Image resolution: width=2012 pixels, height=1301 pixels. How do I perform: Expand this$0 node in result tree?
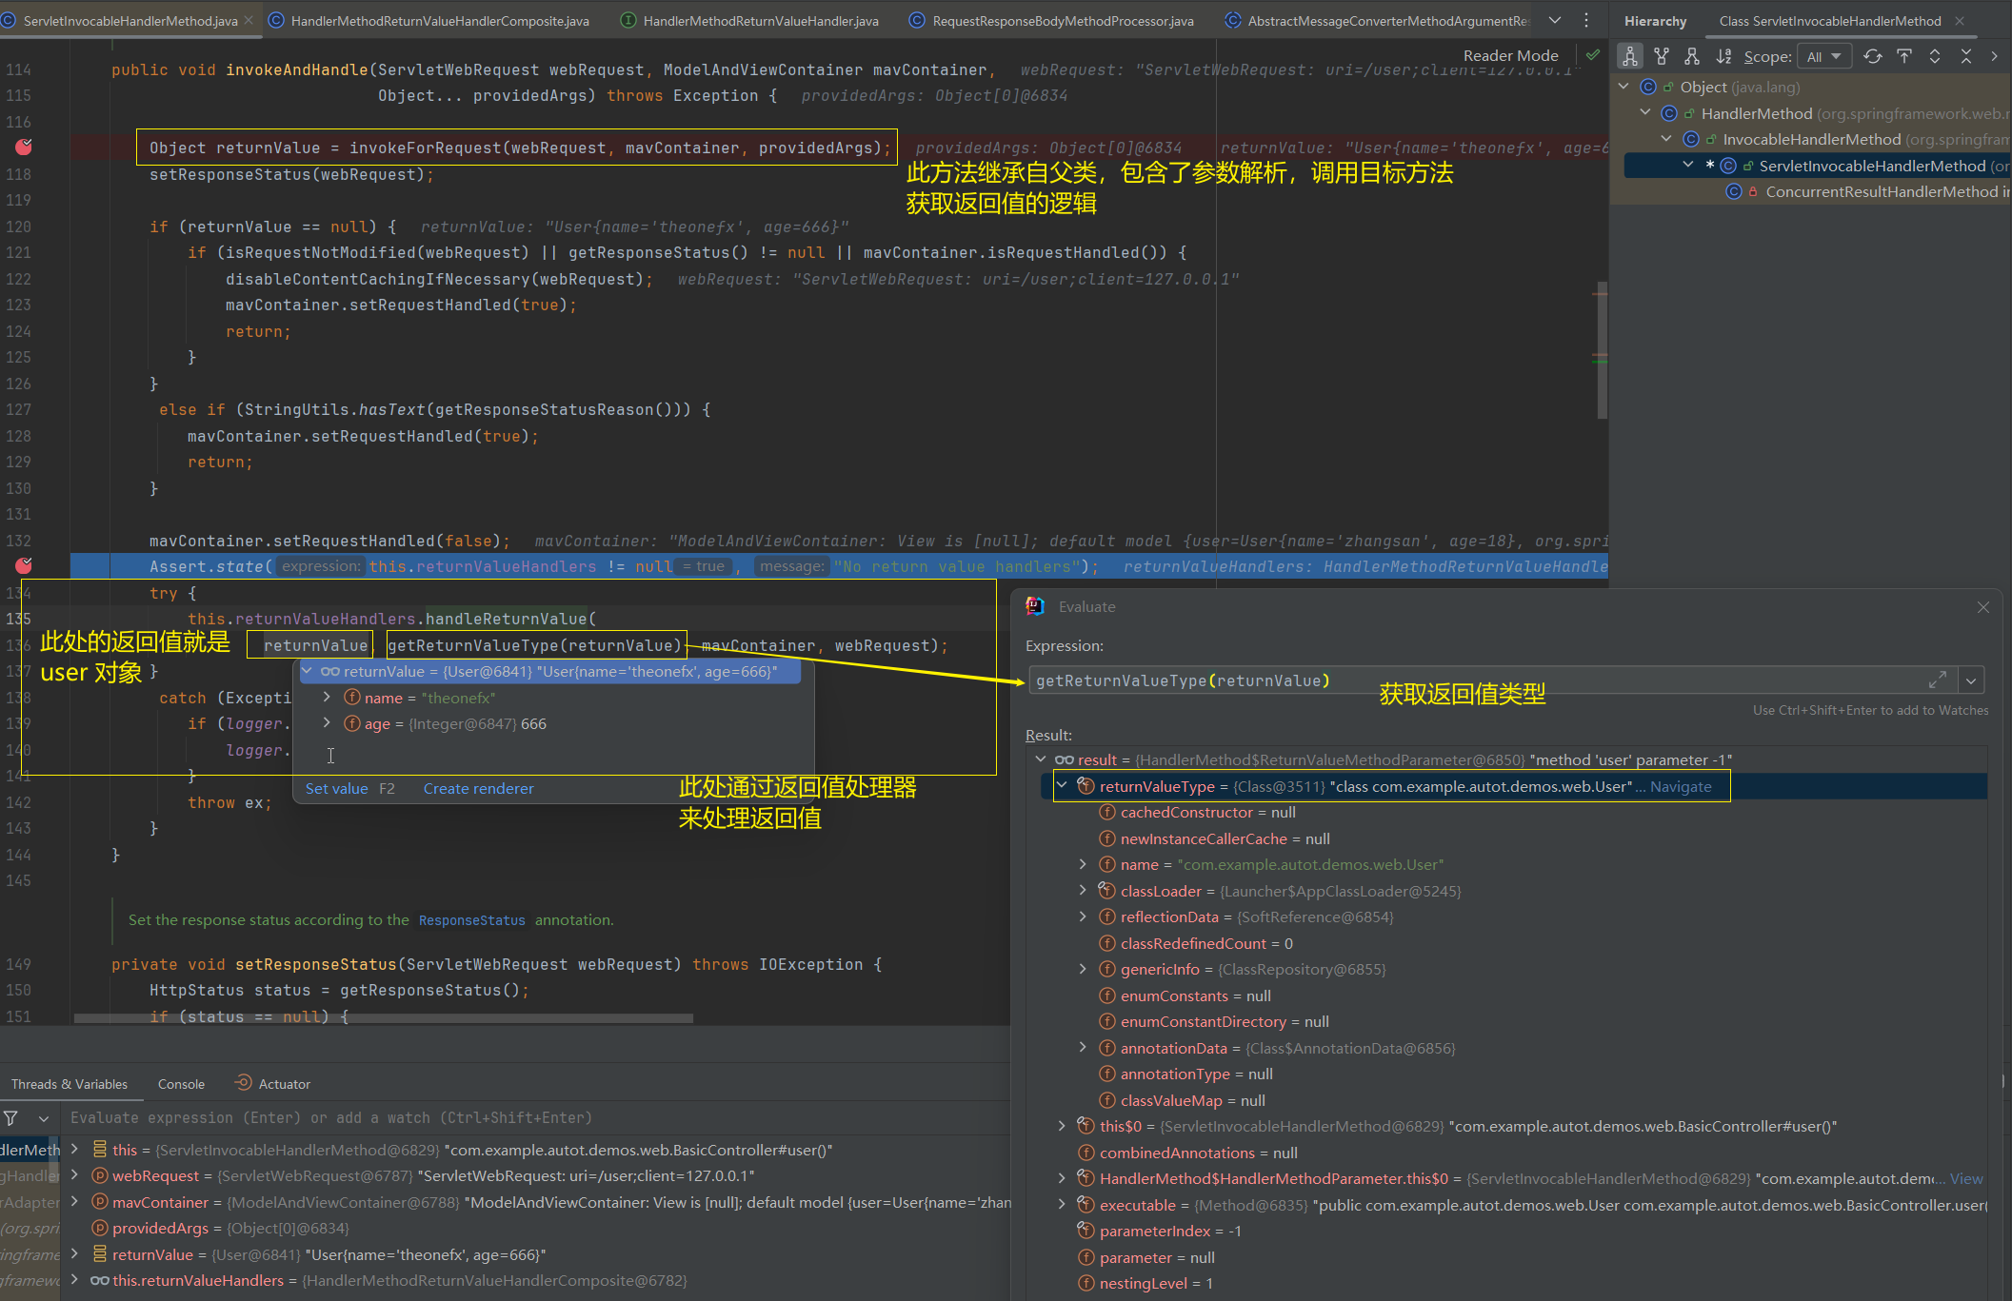pos(1062,1126)
